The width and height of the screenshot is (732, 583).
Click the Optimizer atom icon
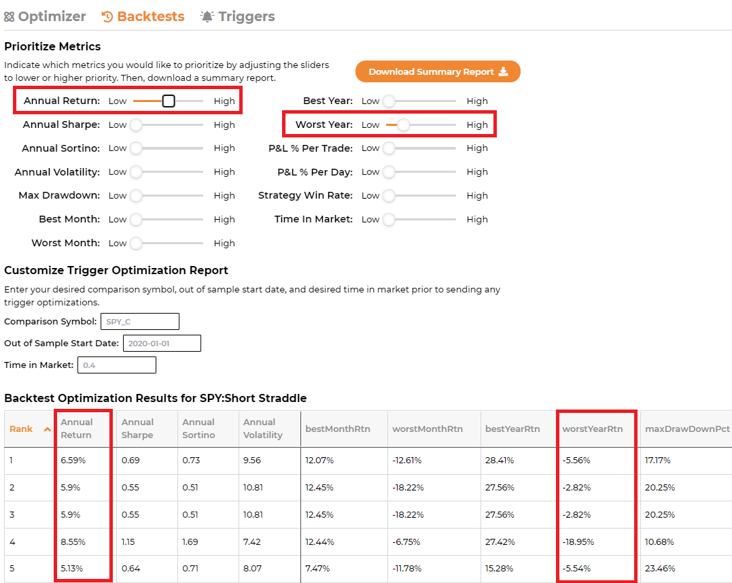(x=10, y=17)
